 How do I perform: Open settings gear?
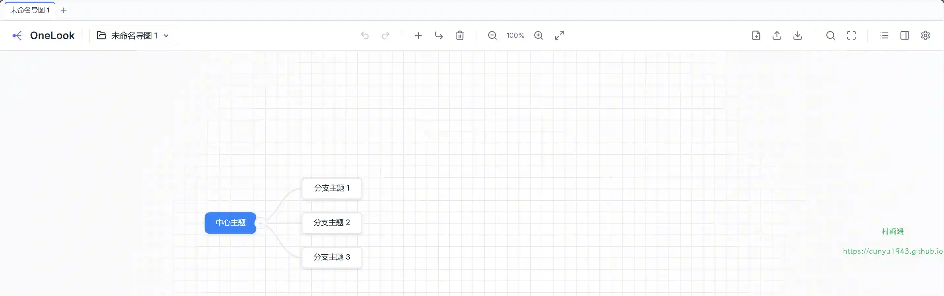[x=925, y=35]
